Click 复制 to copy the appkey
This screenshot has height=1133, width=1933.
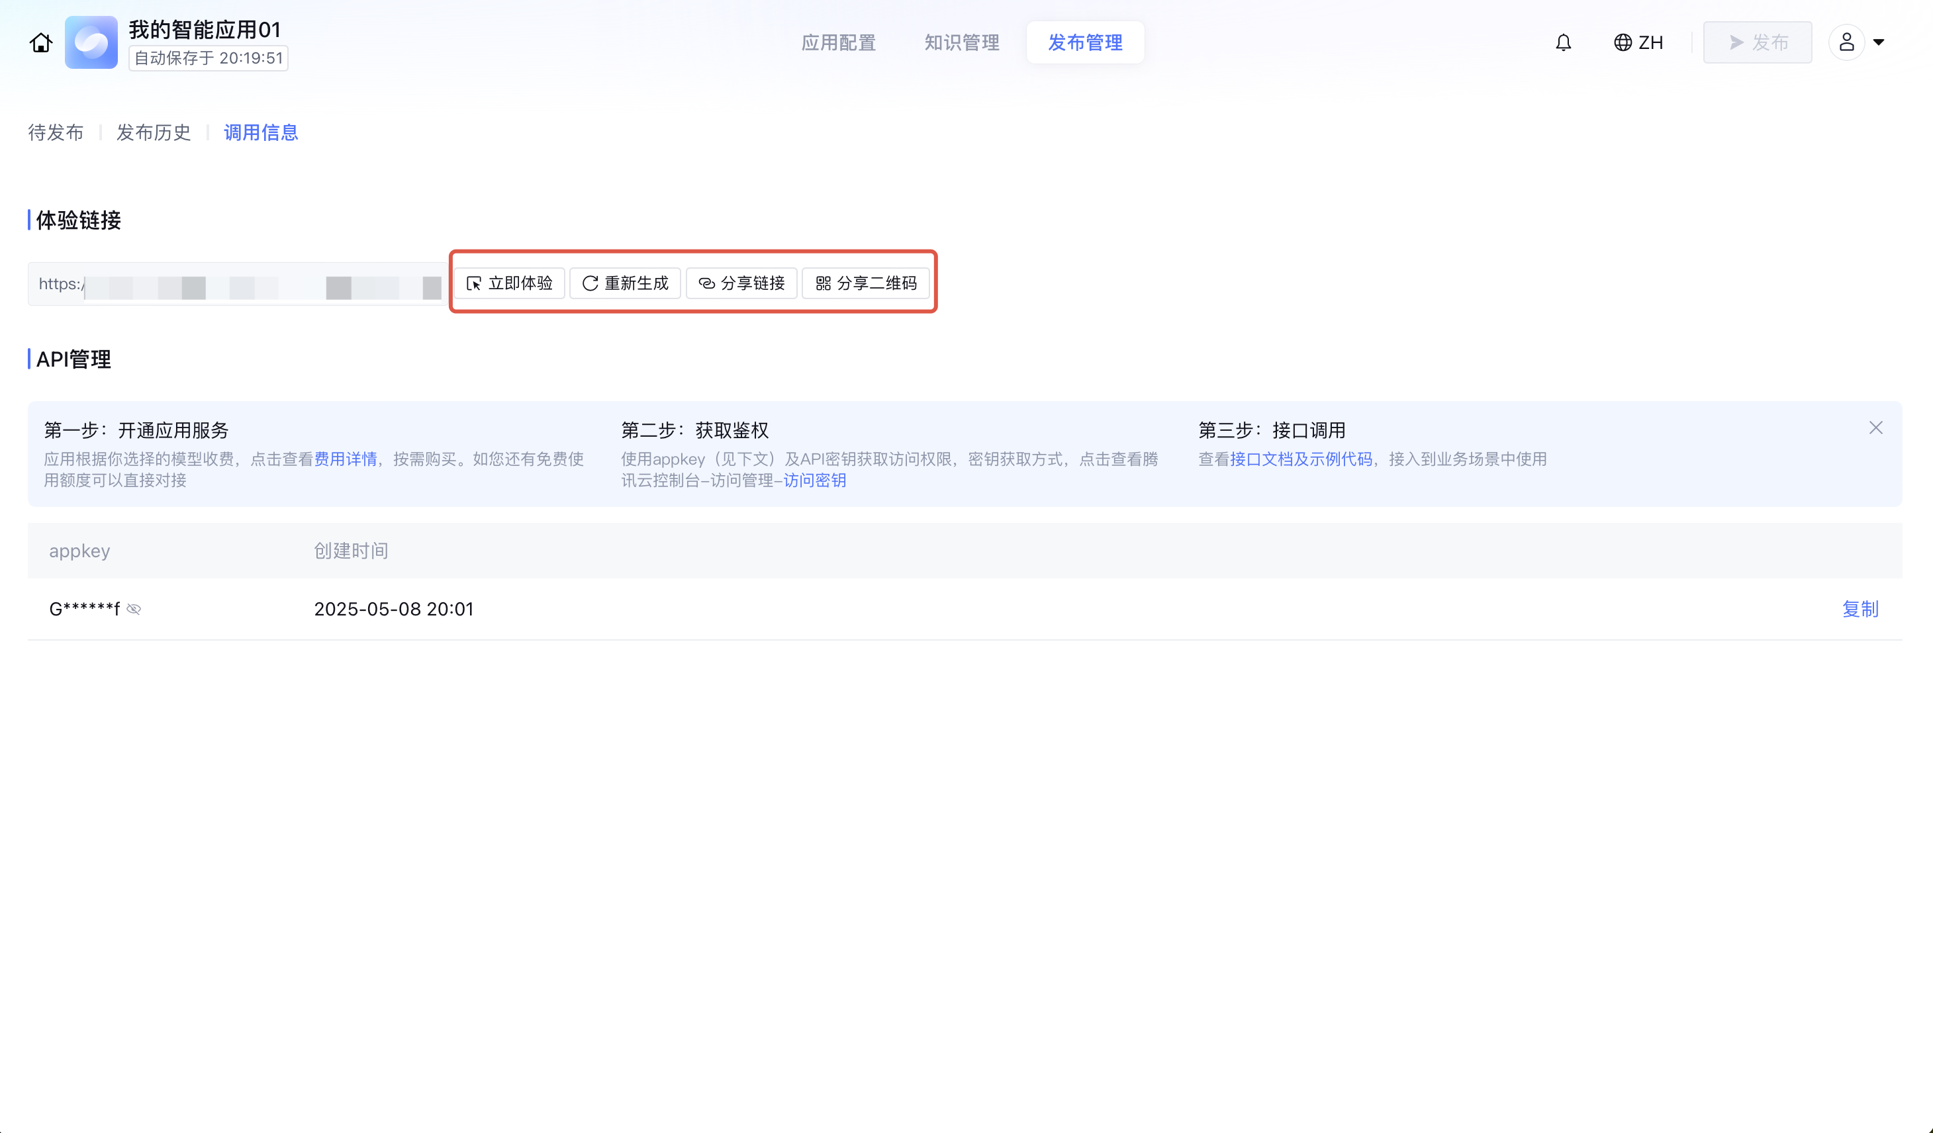coord(1860,609)
